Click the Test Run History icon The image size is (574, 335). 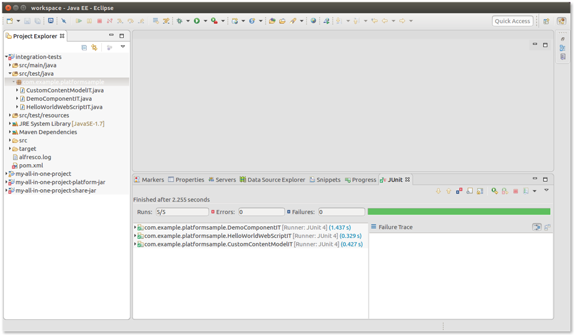click(x=526, y=191)
